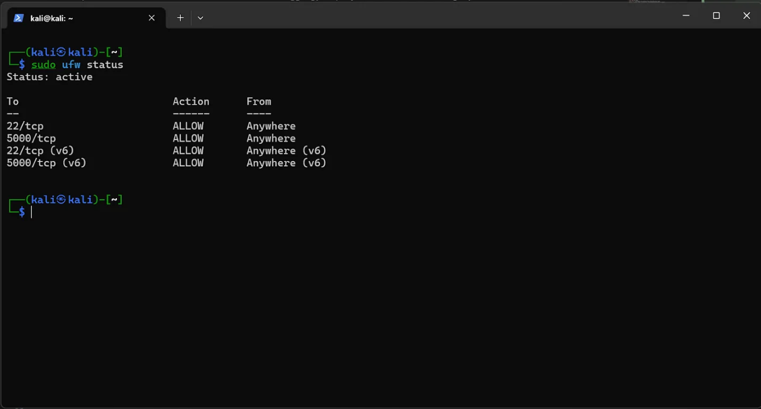Click the Kali symbol in the top prompt

pyautogui.click(x=62, y=52)
